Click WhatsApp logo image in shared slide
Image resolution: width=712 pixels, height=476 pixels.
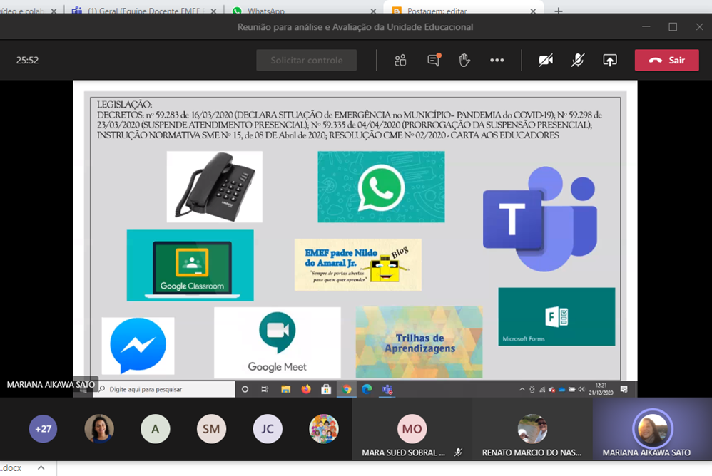tap(381, 187)
